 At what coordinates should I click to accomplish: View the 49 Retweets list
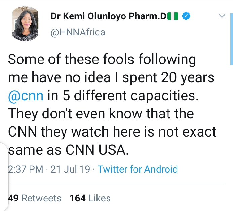[x=35, y=198]
